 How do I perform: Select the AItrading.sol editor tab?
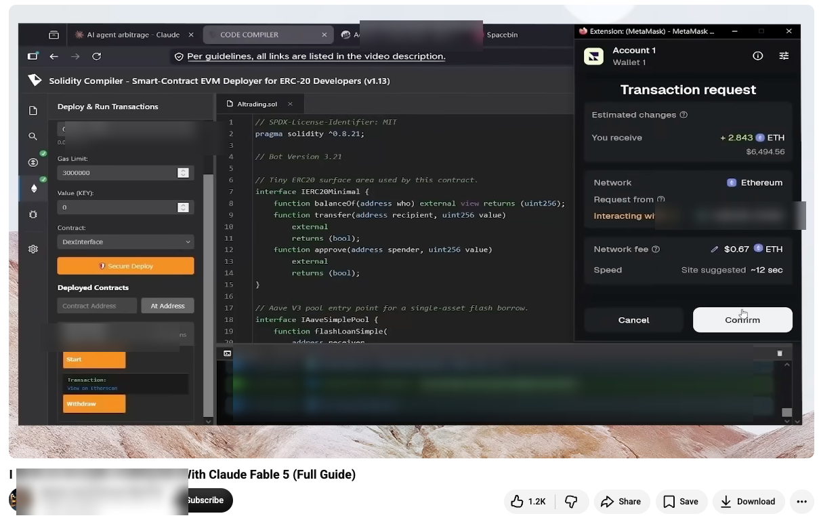pyautogui.click(x=260, y=104)
